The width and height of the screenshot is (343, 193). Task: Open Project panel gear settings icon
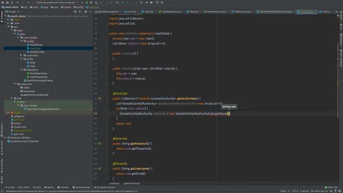tap(86, 12)
